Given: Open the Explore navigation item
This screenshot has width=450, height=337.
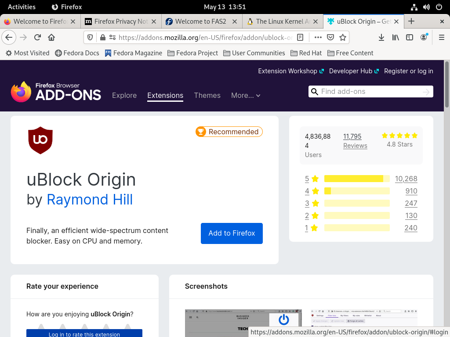Looking at the screenshot, I should (x=124, y=95).
